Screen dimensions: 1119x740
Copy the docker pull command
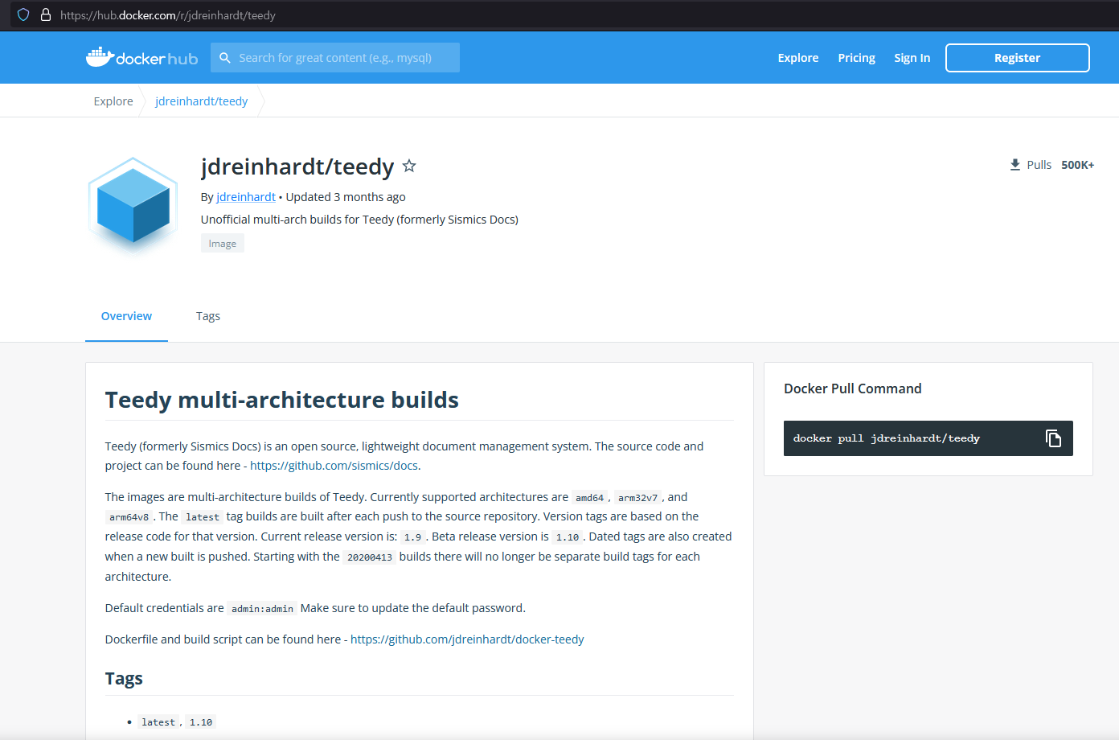point(1053,438)
